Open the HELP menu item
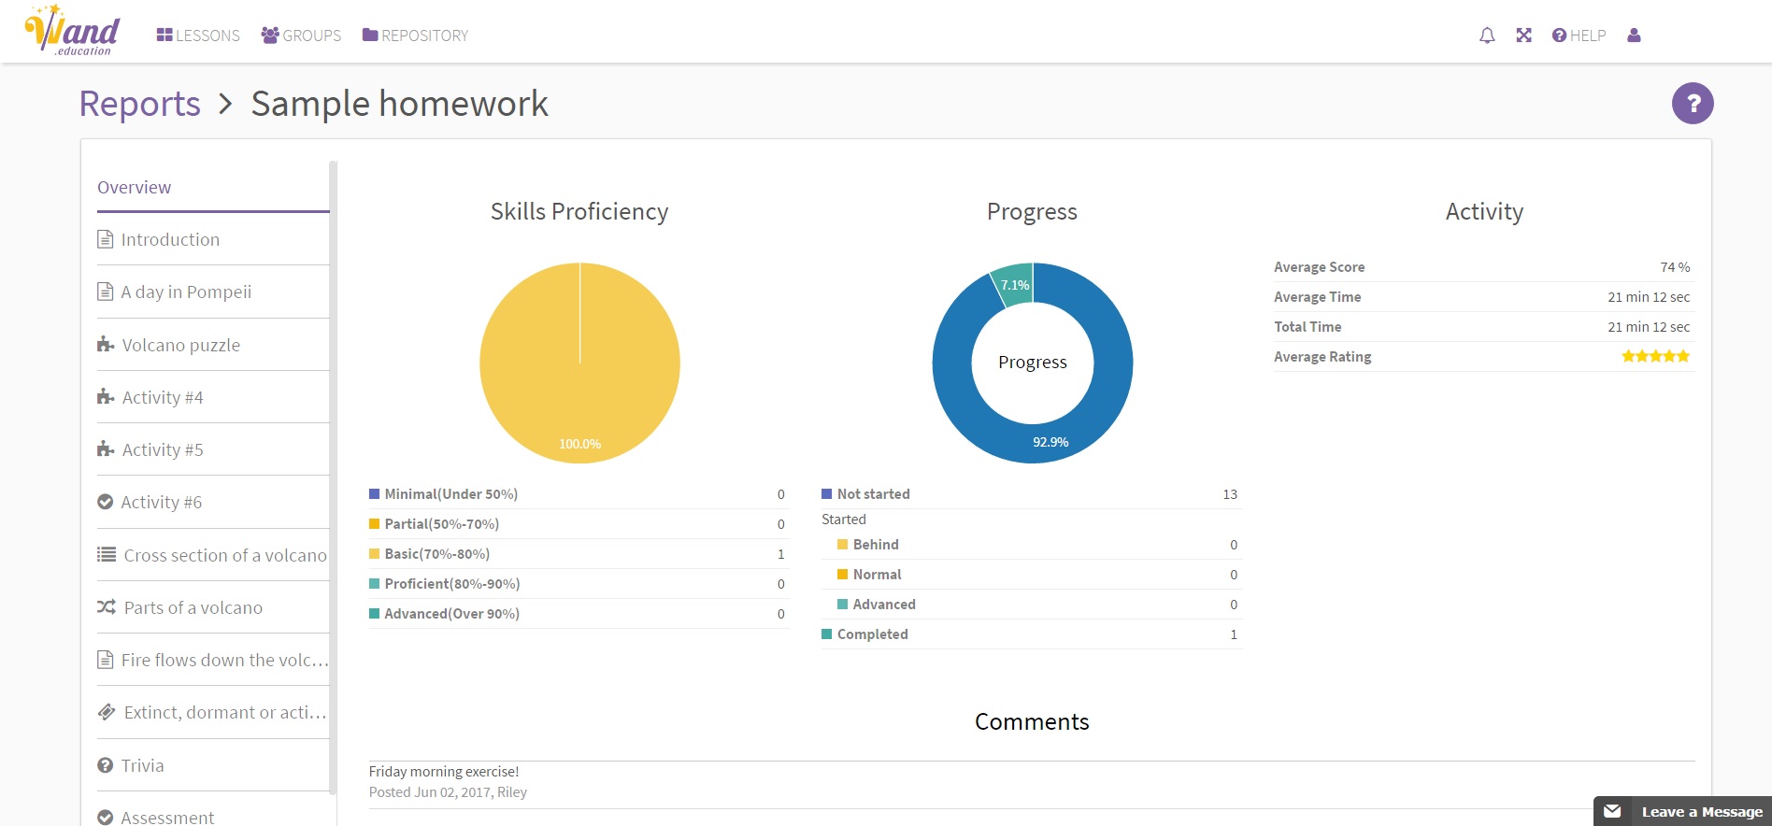 [x=1579, y=36]
